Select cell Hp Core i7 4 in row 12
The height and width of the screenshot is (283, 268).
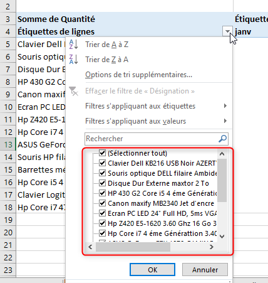pyautogui.click(x=41, y=132)
